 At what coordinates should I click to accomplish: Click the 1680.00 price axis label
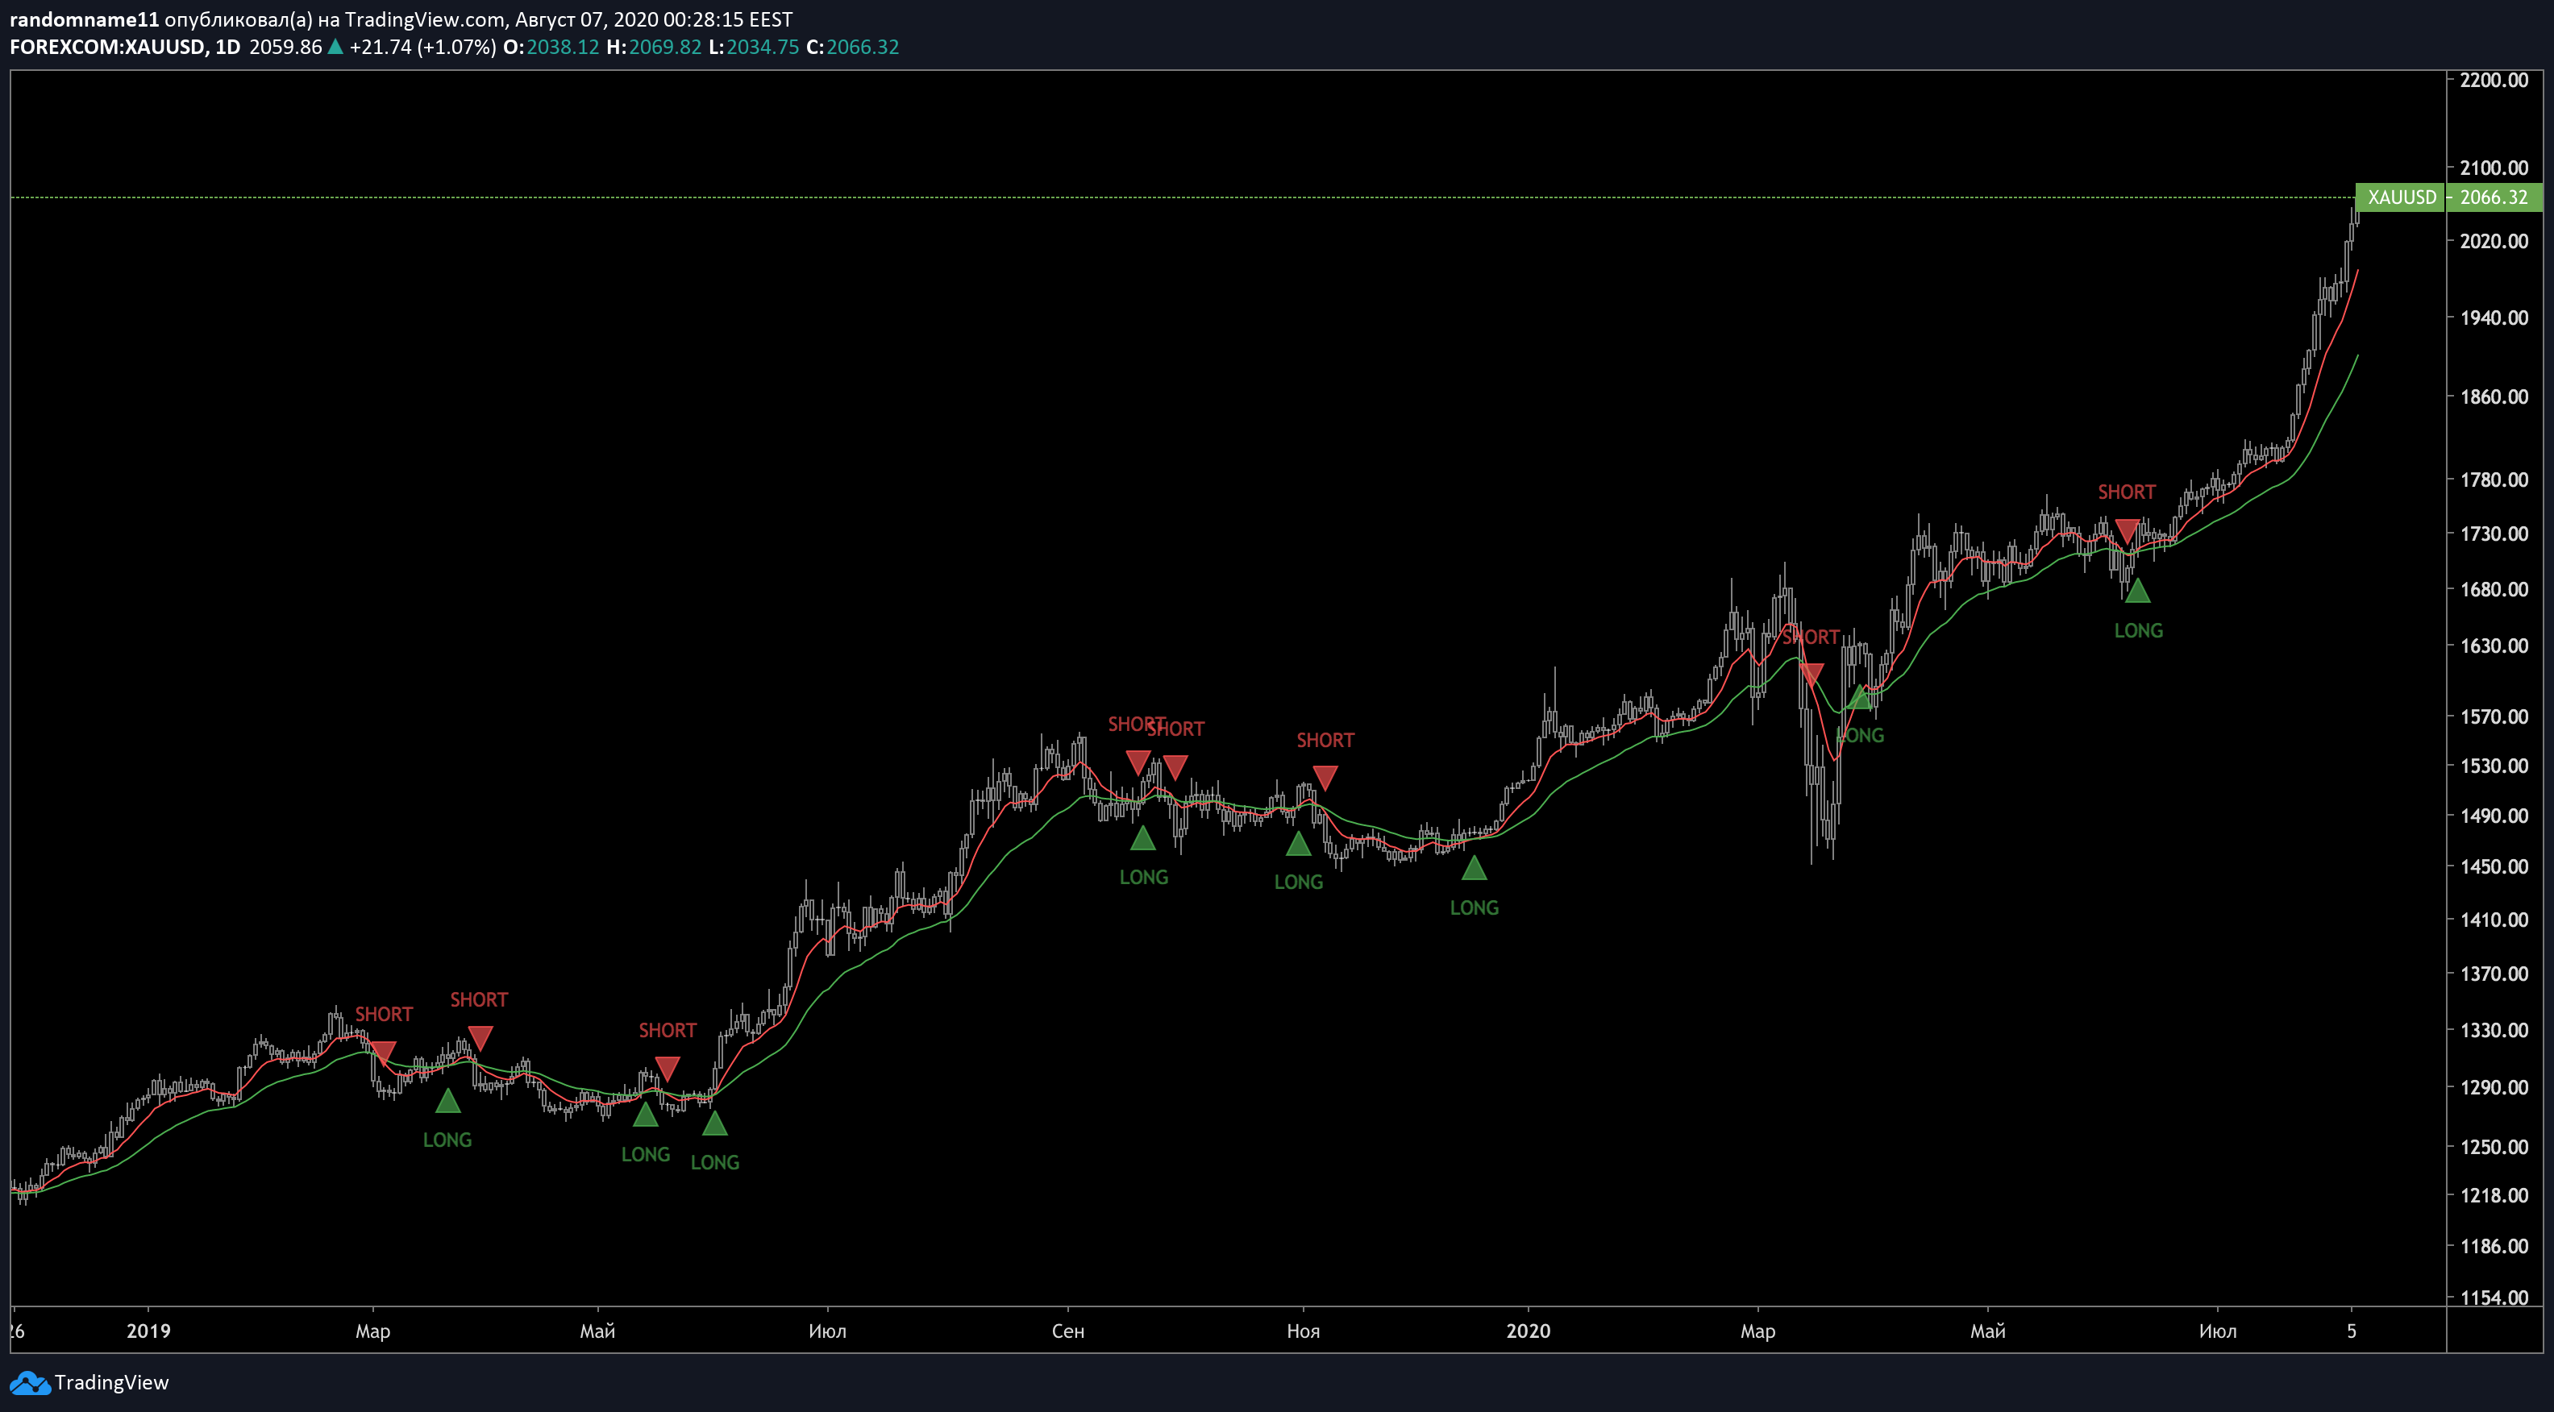click(x=2494, y=588)
